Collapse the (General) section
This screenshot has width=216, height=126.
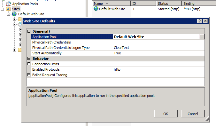coord(29,31)
